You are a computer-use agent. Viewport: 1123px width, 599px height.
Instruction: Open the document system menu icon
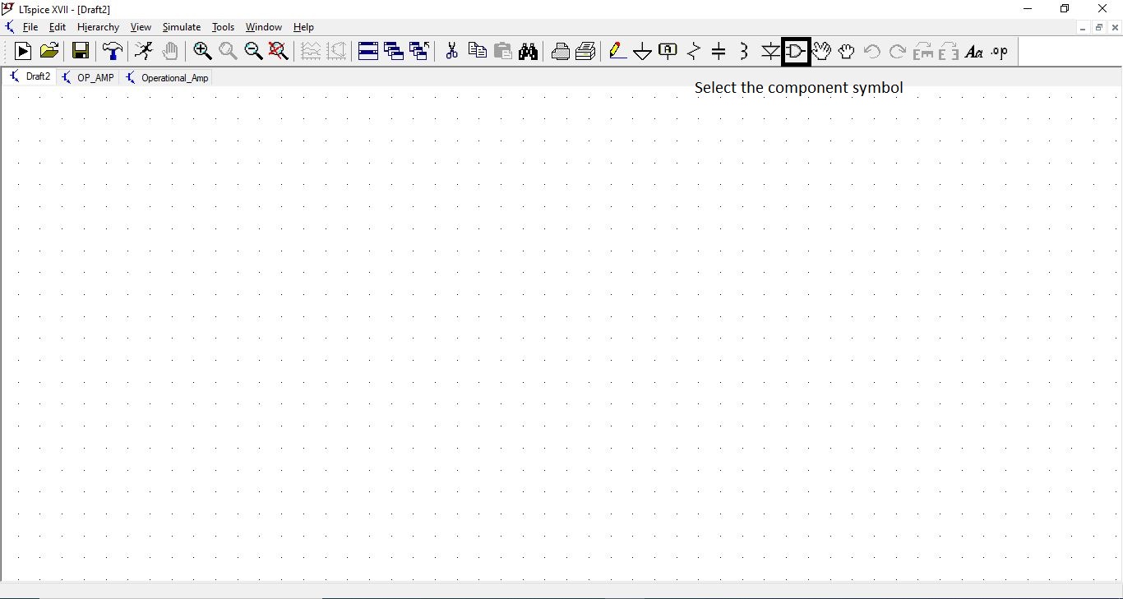pyautogui.click(x=9, y=27)
